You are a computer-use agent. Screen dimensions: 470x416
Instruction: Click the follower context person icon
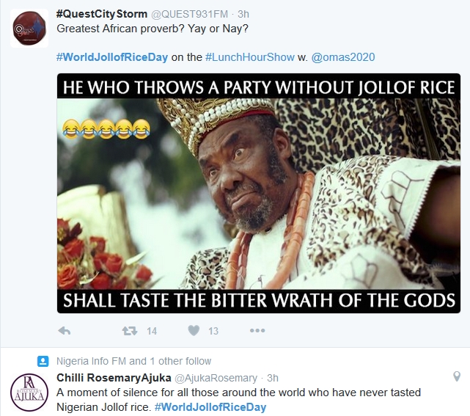[x=43, y=361]
